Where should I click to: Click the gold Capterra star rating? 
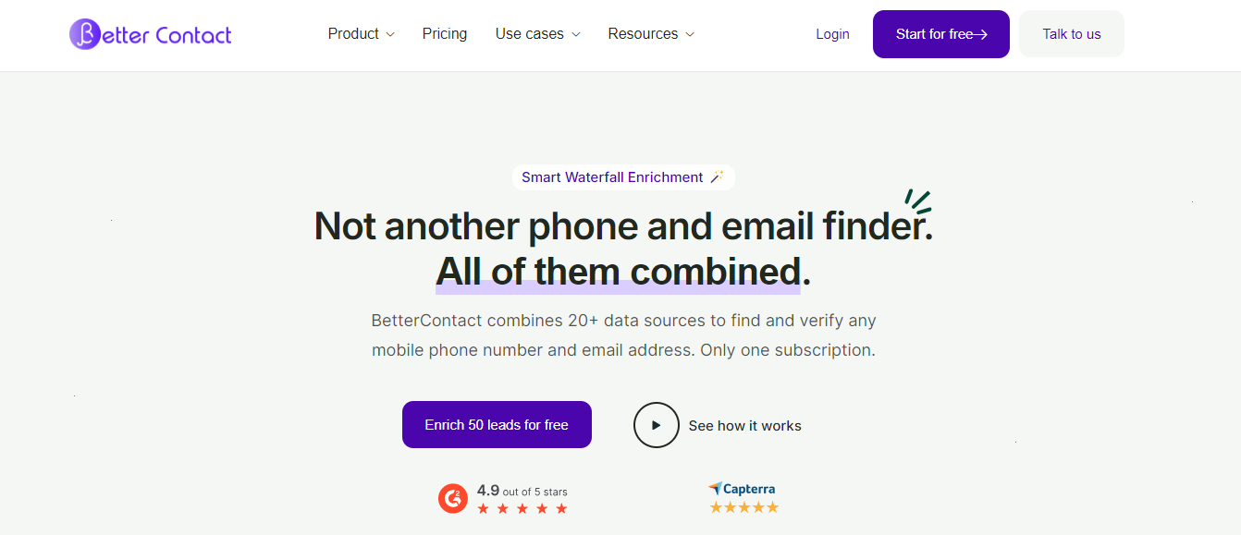[743, 507]
